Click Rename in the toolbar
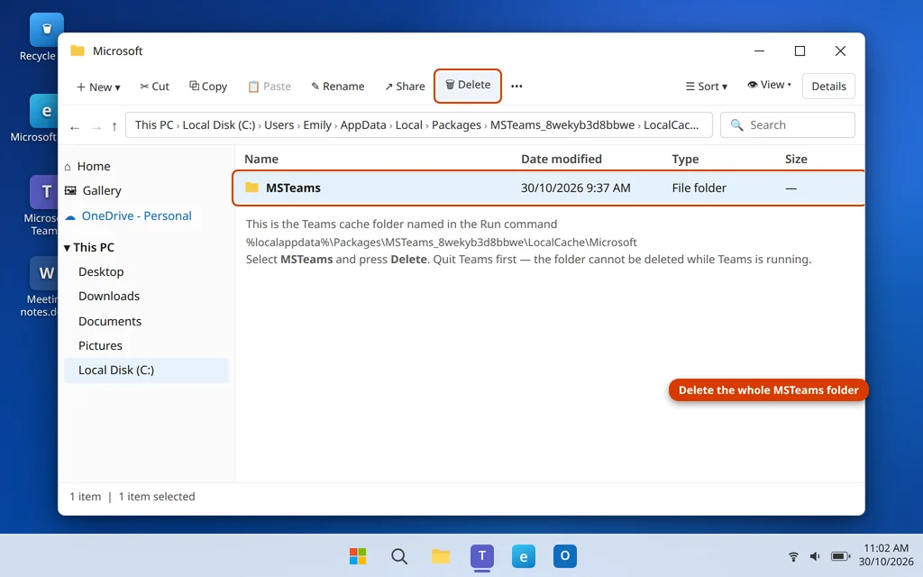This screenshot has height=577, width=923. pyautogui.click(x=338, y=87)
